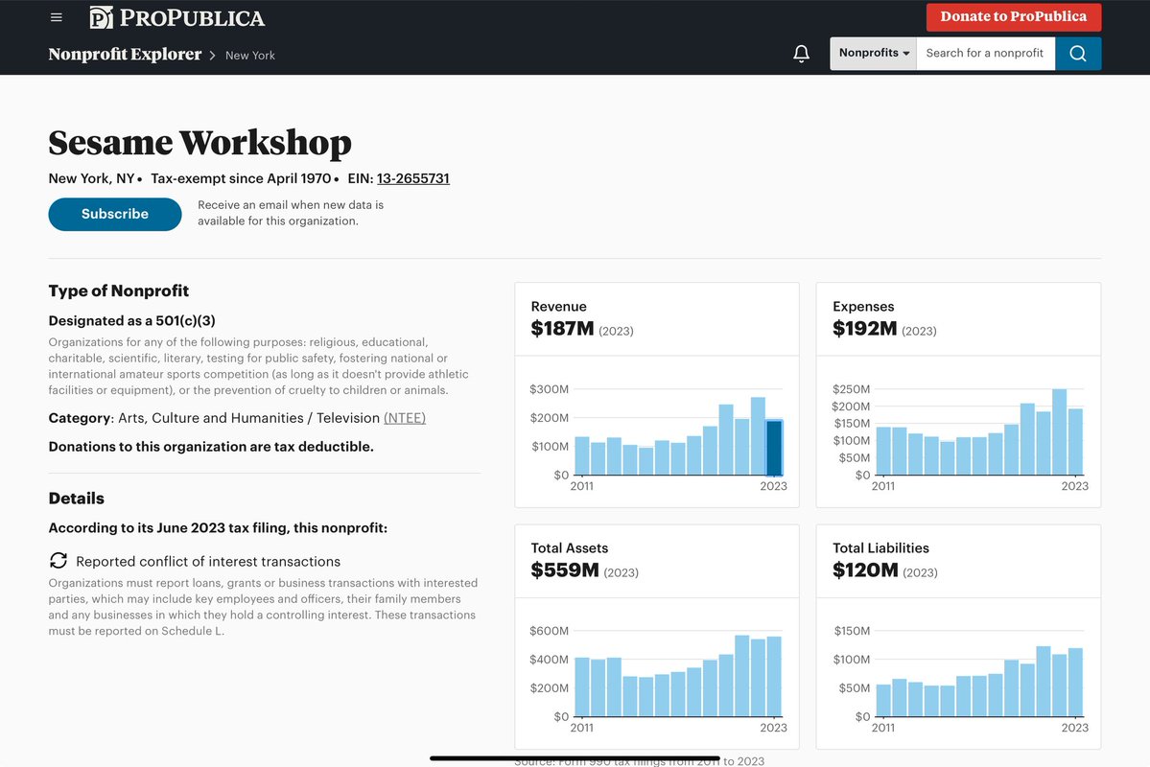The height and width of the screenshot is (767, 1150).
Task: Click the 2023 bar in Total Assets chart
Action: 774,676
